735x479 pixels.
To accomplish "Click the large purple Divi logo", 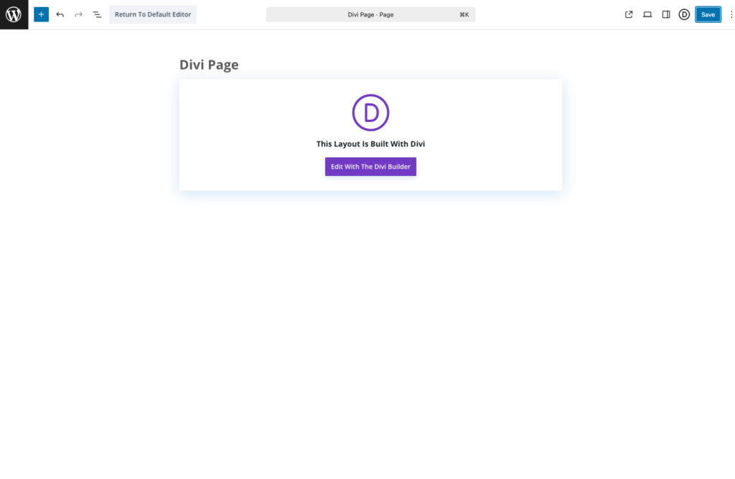I will (x=370, y=113).
